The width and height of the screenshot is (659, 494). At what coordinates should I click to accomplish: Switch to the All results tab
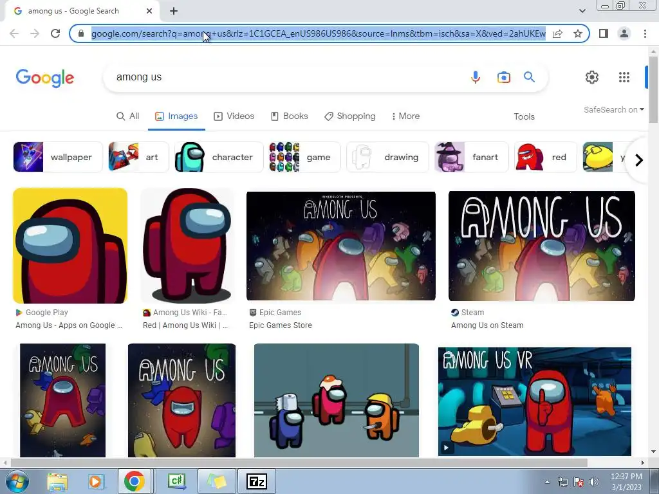point(128,116)
